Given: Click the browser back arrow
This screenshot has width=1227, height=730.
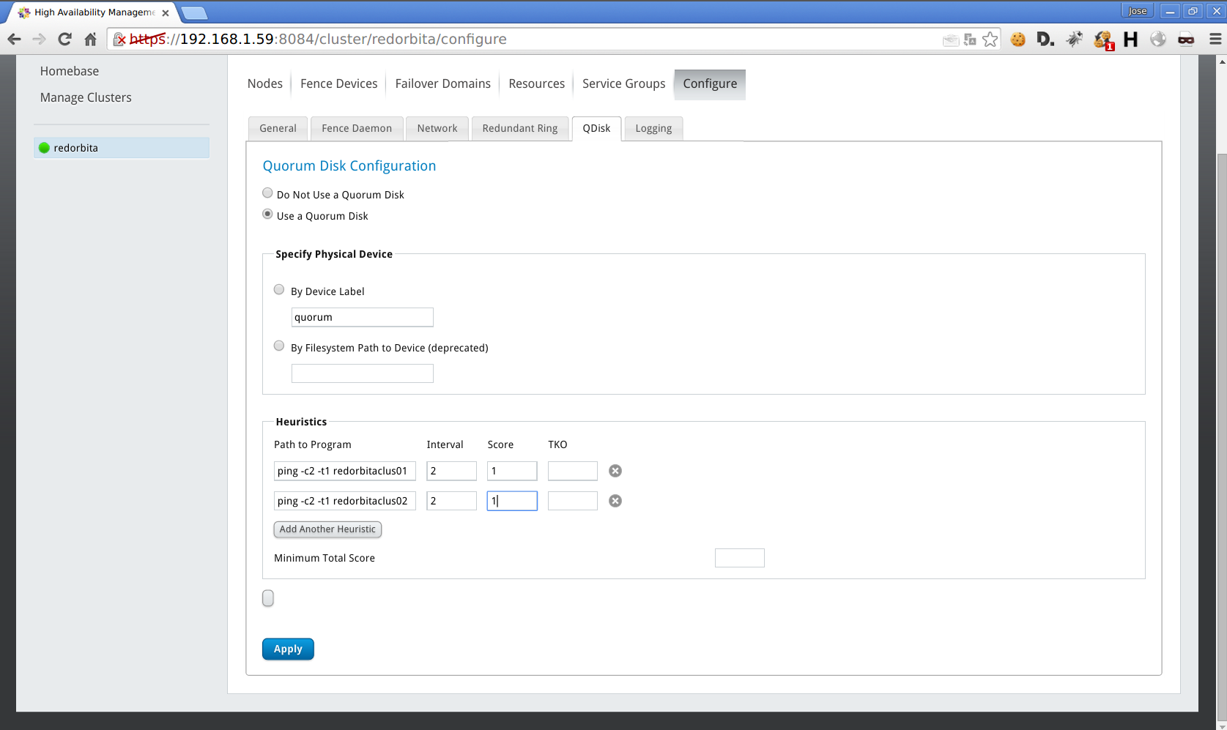Looking at the screenshot, I should point(15,40).
